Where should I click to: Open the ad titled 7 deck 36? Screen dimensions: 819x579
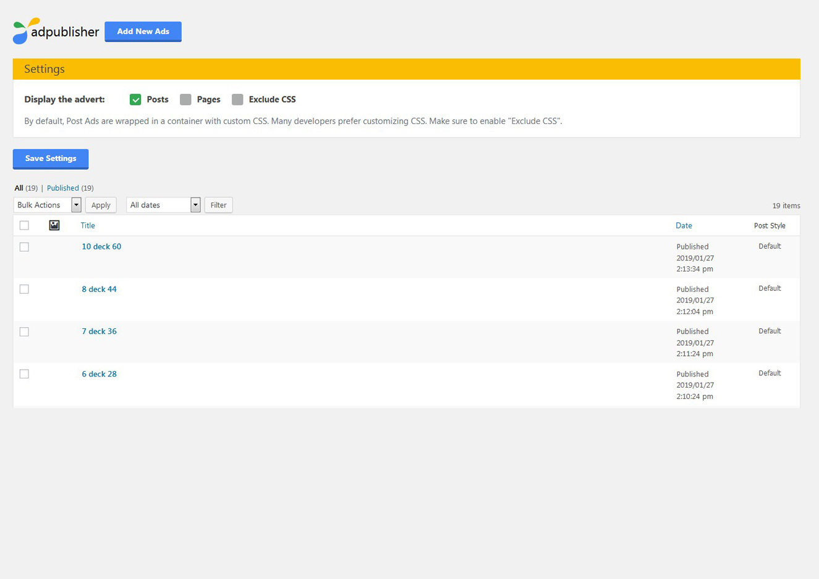click(x=99, y=331)
